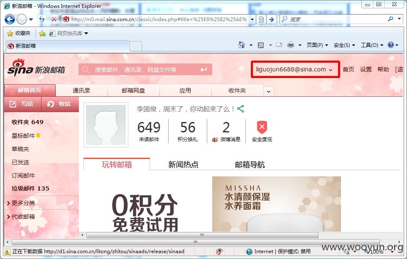Screen dimensions: 407x259
Task: Click the green share icon after greeting
Action: (x=240, y=109)
